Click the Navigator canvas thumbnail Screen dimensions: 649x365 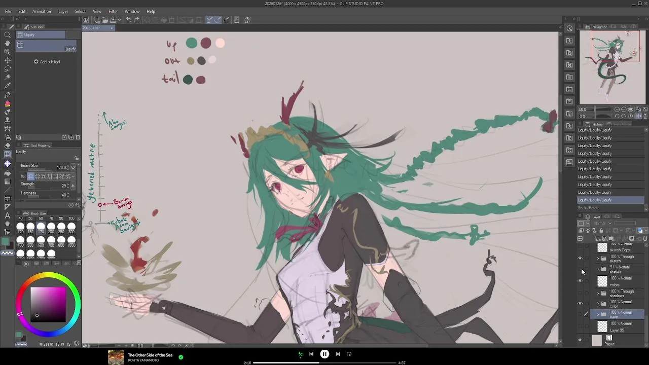pos(612,67)
